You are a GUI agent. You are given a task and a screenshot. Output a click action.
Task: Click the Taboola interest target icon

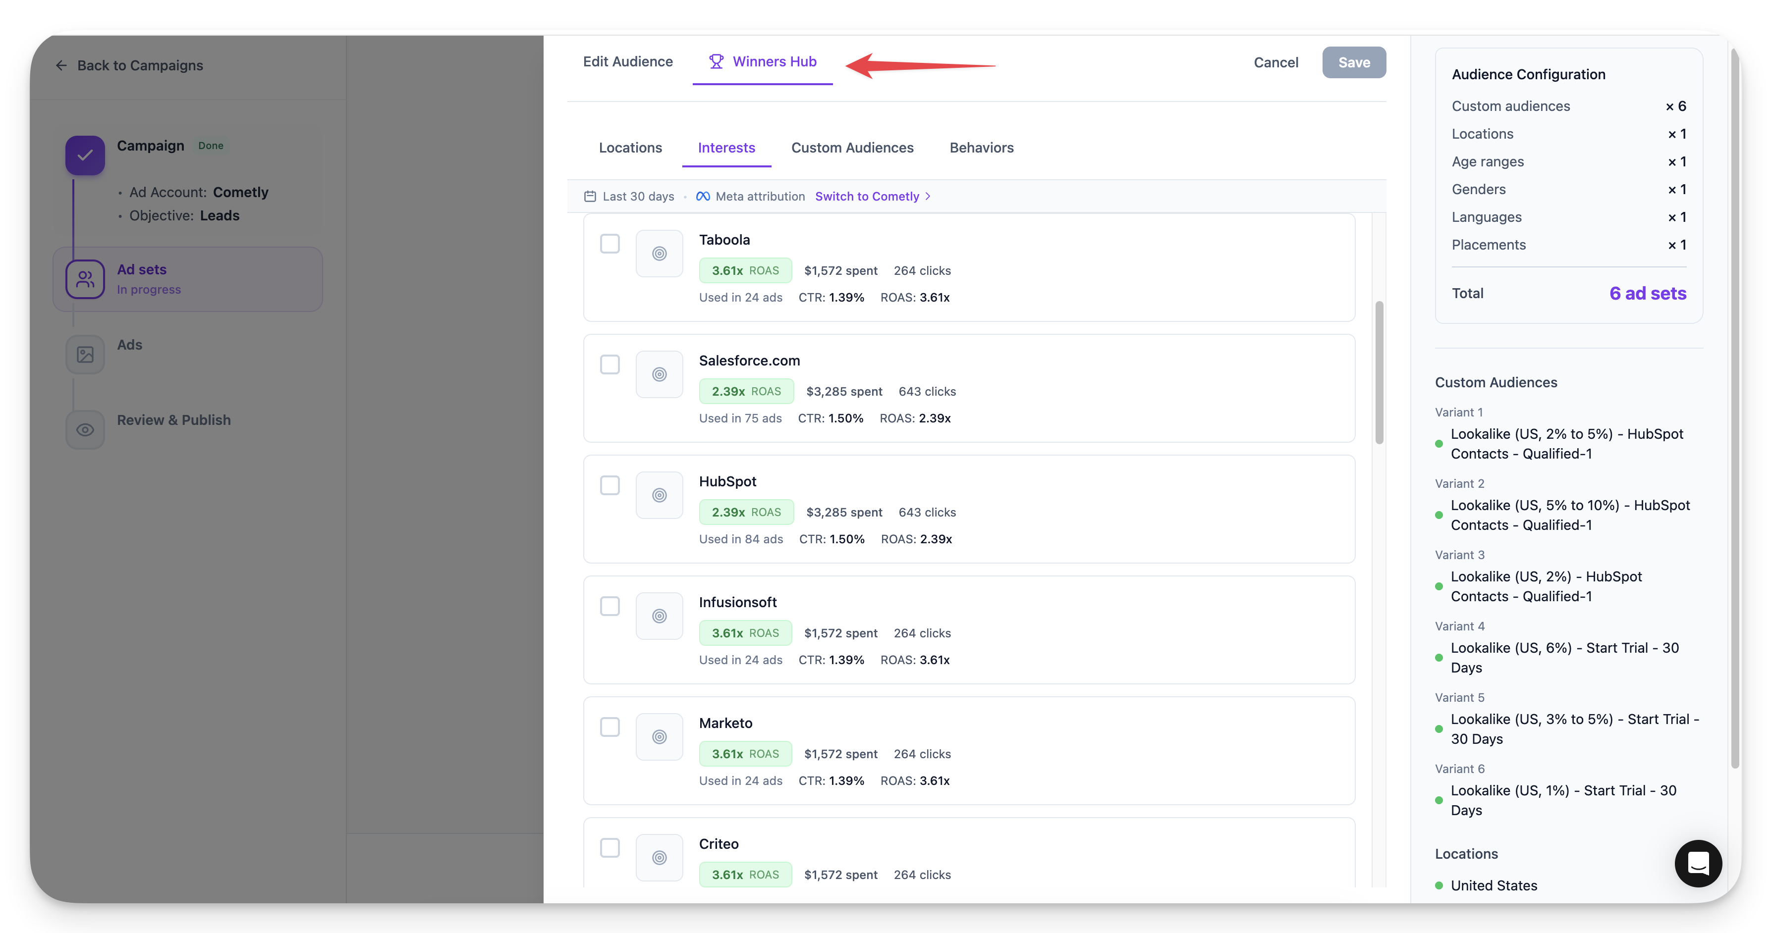coord(659,254)
